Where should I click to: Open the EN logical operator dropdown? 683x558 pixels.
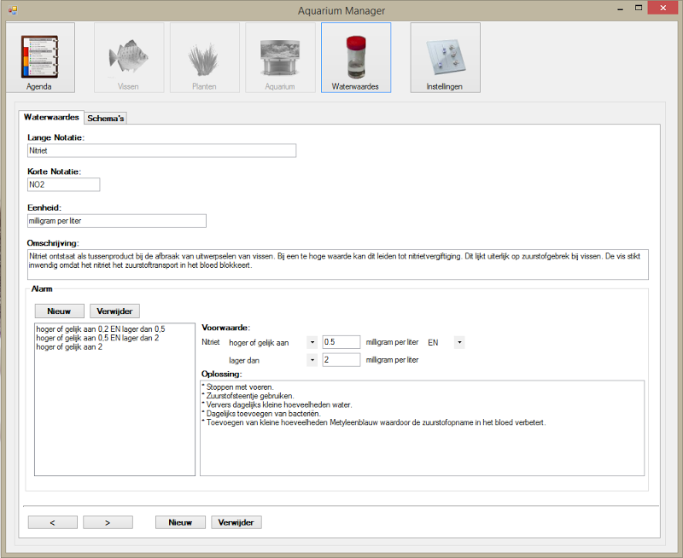pos(459,342)
